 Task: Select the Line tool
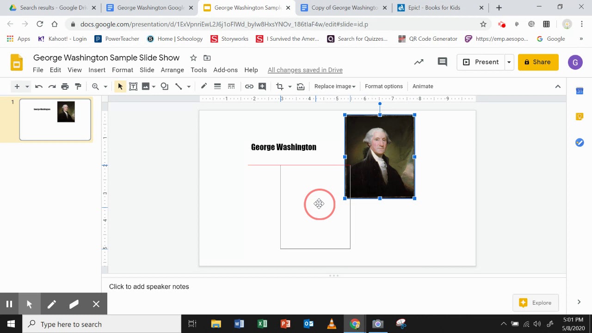(x=179, y=86)
